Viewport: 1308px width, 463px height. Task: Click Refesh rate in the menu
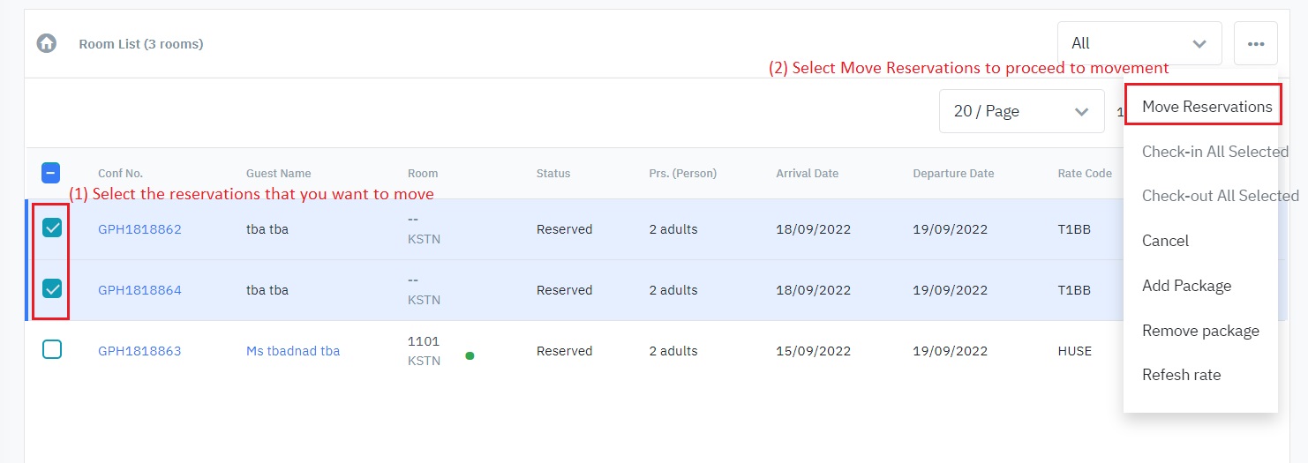click(1181, 375)
